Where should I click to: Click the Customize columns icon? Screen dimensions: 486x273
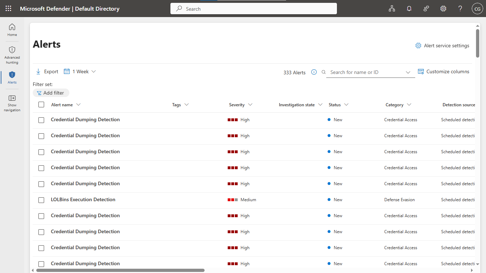[421, 71]
